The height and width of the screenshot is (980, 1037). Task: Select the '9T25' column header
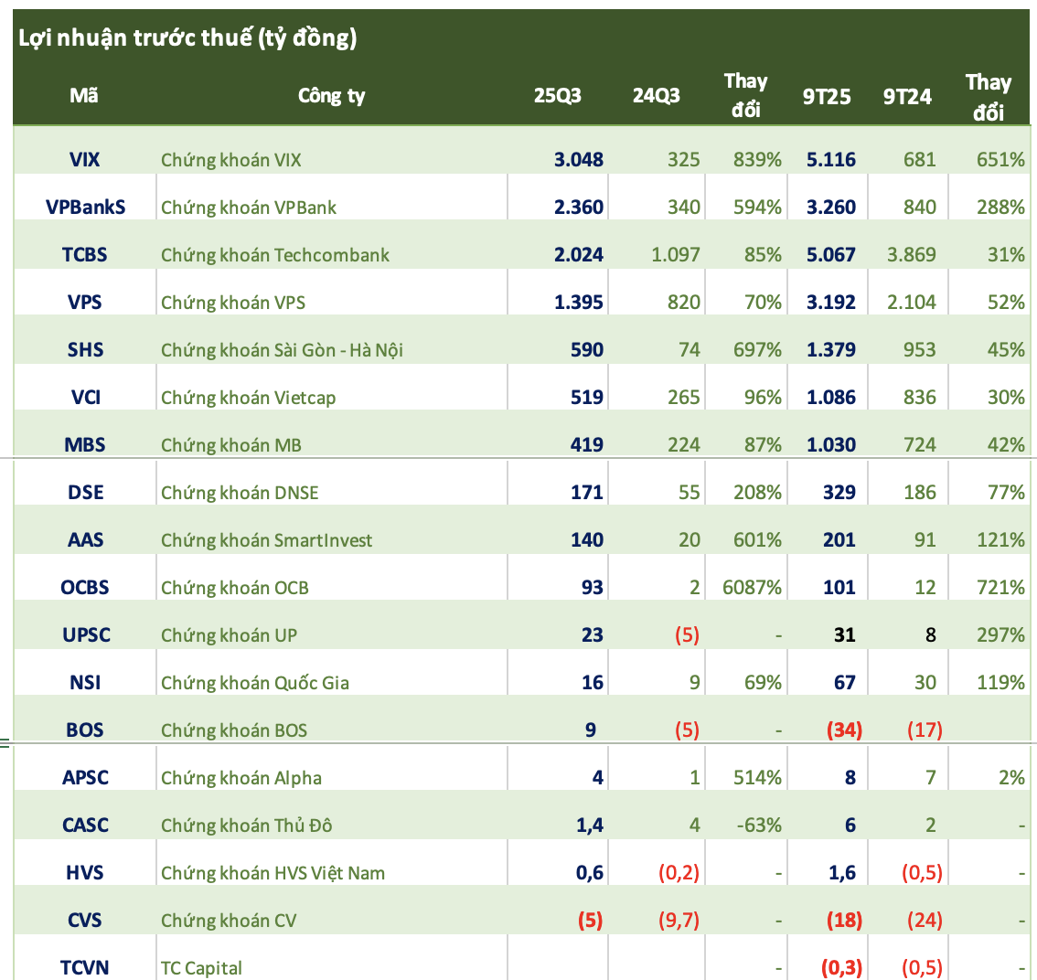(x=827, y=96)
